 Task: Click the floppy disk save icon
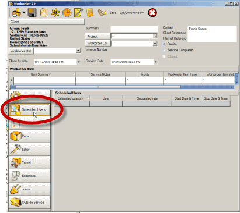[x=32, y=13]
